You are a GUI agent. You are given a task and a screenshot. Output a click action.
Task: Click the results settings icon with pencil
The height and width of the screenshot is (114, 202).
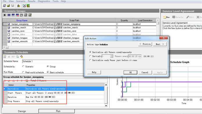pyautogui.click(x=24, y=6)
